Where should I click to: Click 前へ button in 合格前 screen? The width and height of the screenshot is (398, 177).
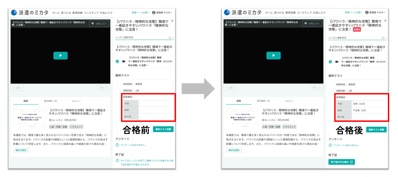18,88
